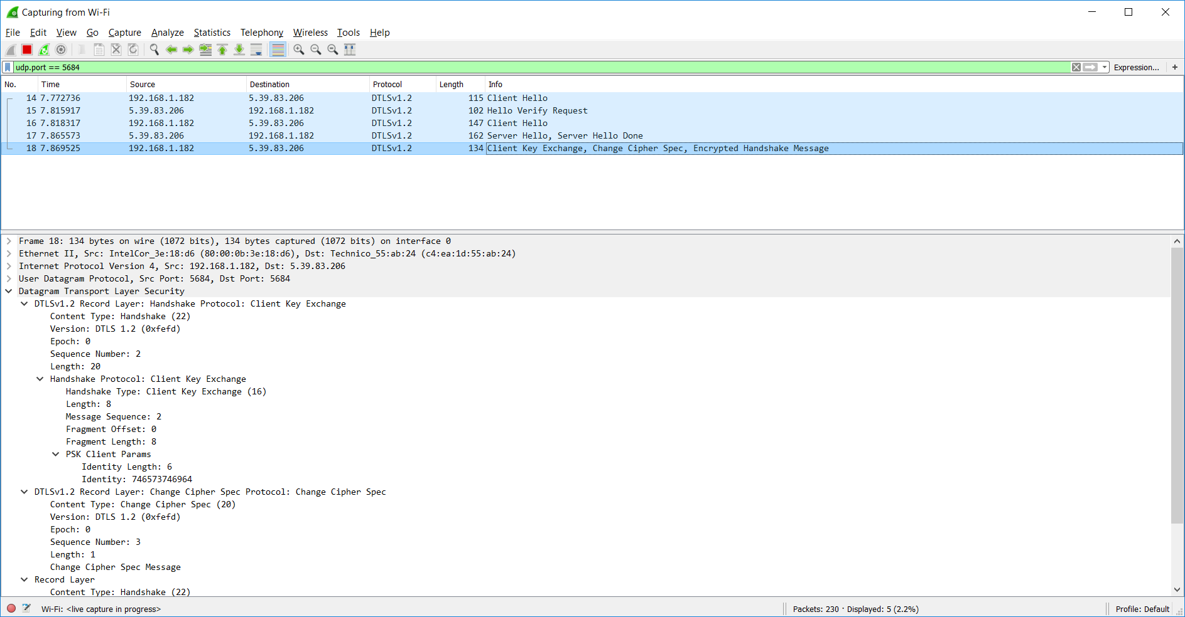Restart the current capture
The height and width of the screenshot is (617, 1185).
pyautogui.click(x=44, y=50)
